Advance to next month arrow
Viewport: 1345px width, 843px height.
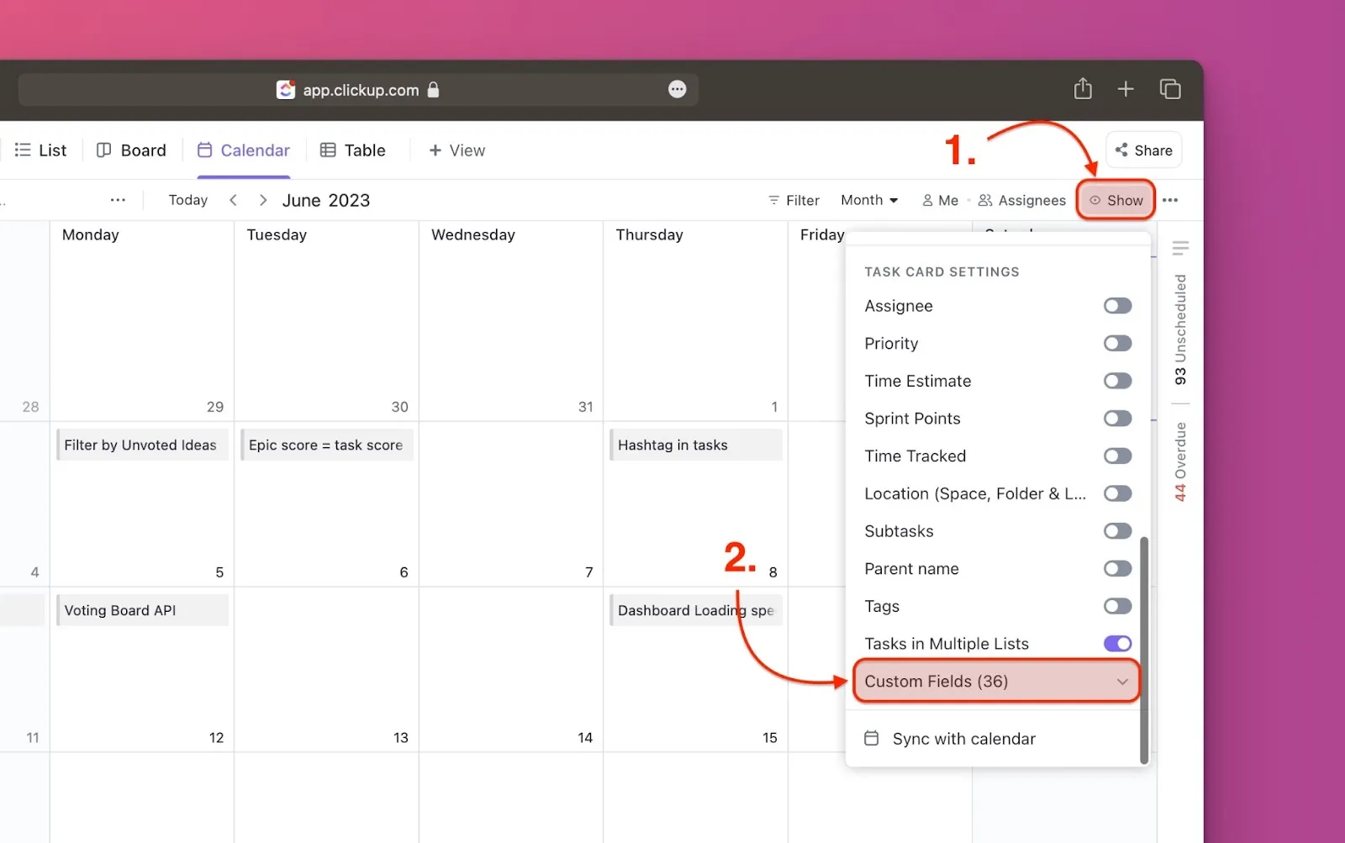click(263, 200)
